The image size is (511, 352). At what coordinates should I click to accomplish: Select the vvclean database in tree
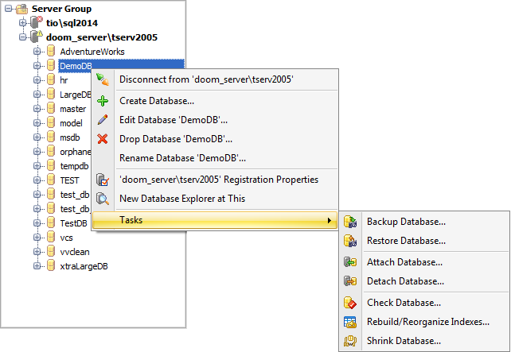tap(75, 252)
